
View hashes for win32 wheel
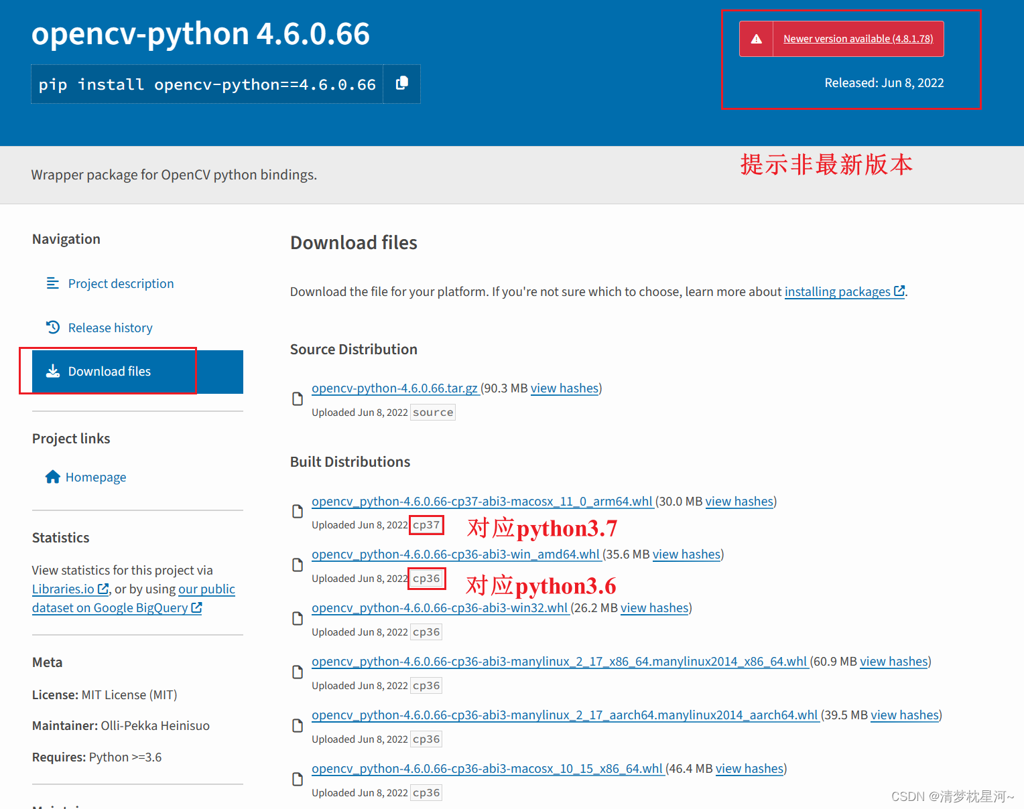(x=654, y=607)
